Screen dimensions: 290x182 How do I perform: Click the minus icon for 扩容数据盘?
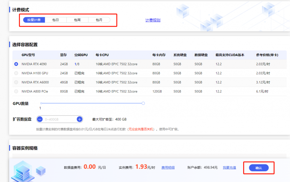(40, 119)
